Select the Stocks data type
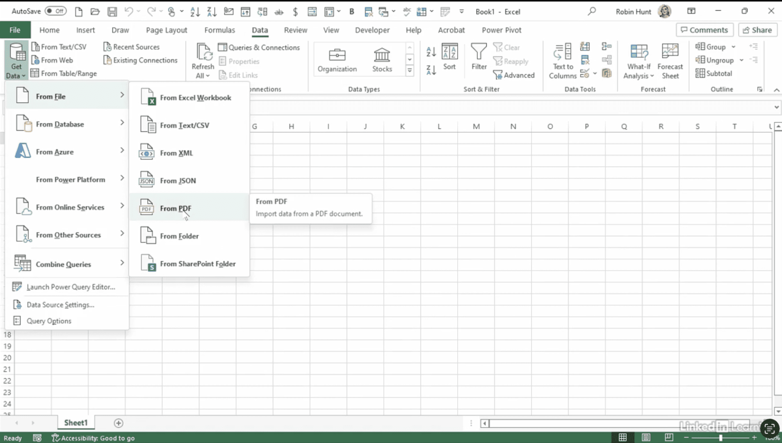782x443 pixels. 382,60
